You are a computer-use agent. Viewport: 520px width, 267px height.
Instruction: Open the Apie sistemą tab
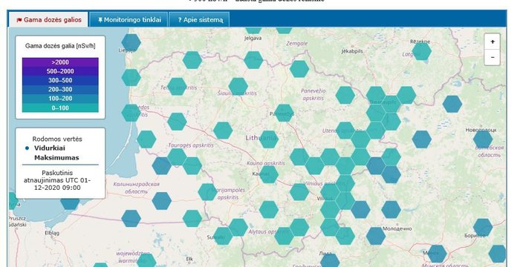199,19
